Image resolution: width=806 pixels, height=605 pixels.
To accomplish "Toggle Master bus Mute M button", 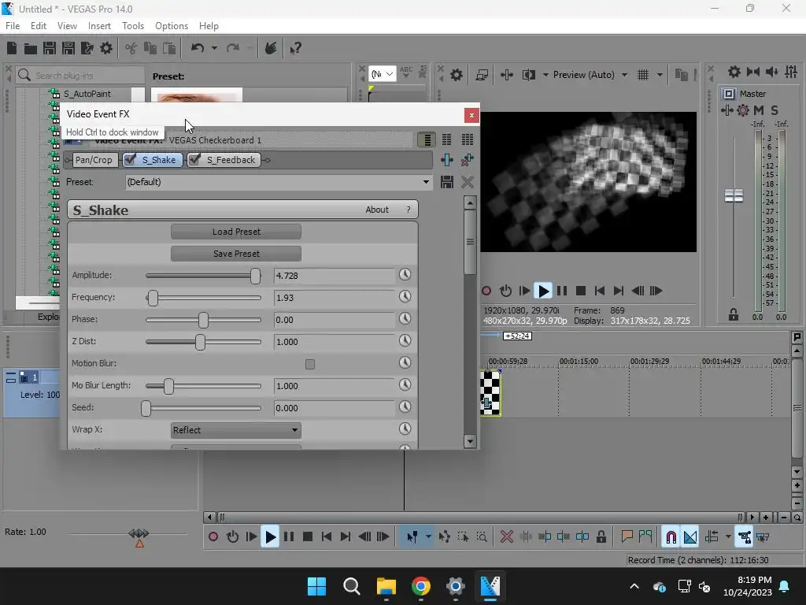I will pos(759,110).
